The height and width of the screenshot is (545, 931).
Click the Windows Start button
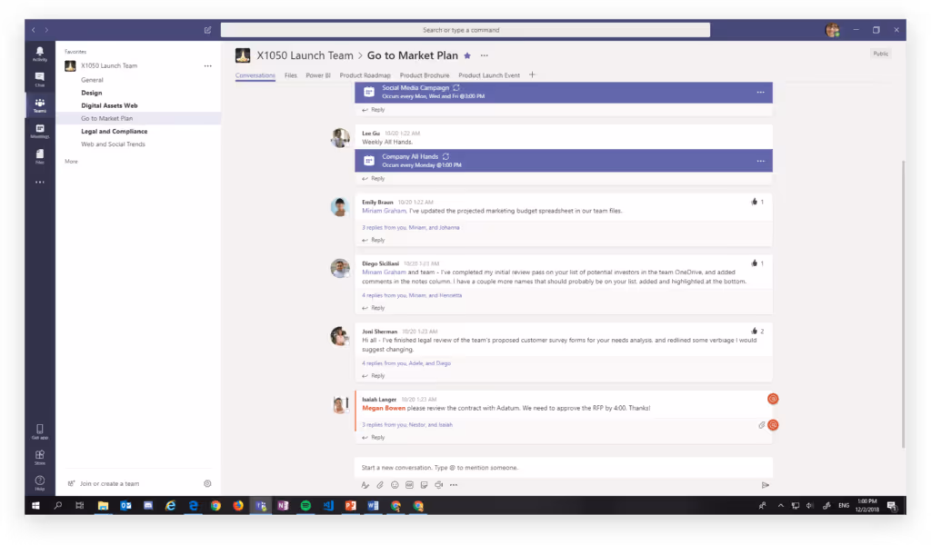pyautogui.click(x=35, y=506)
